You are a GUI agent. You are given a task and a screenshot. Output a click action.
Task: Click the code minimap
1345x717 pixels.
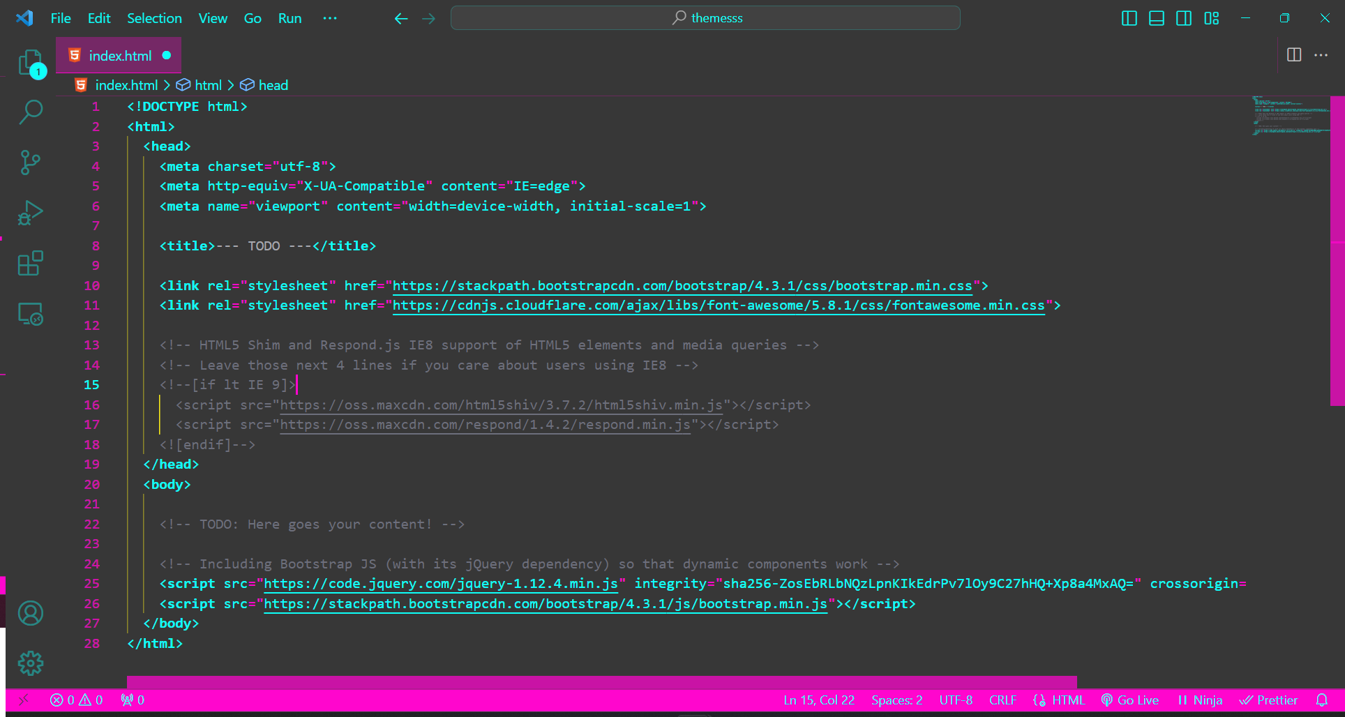coord(1290,116)
